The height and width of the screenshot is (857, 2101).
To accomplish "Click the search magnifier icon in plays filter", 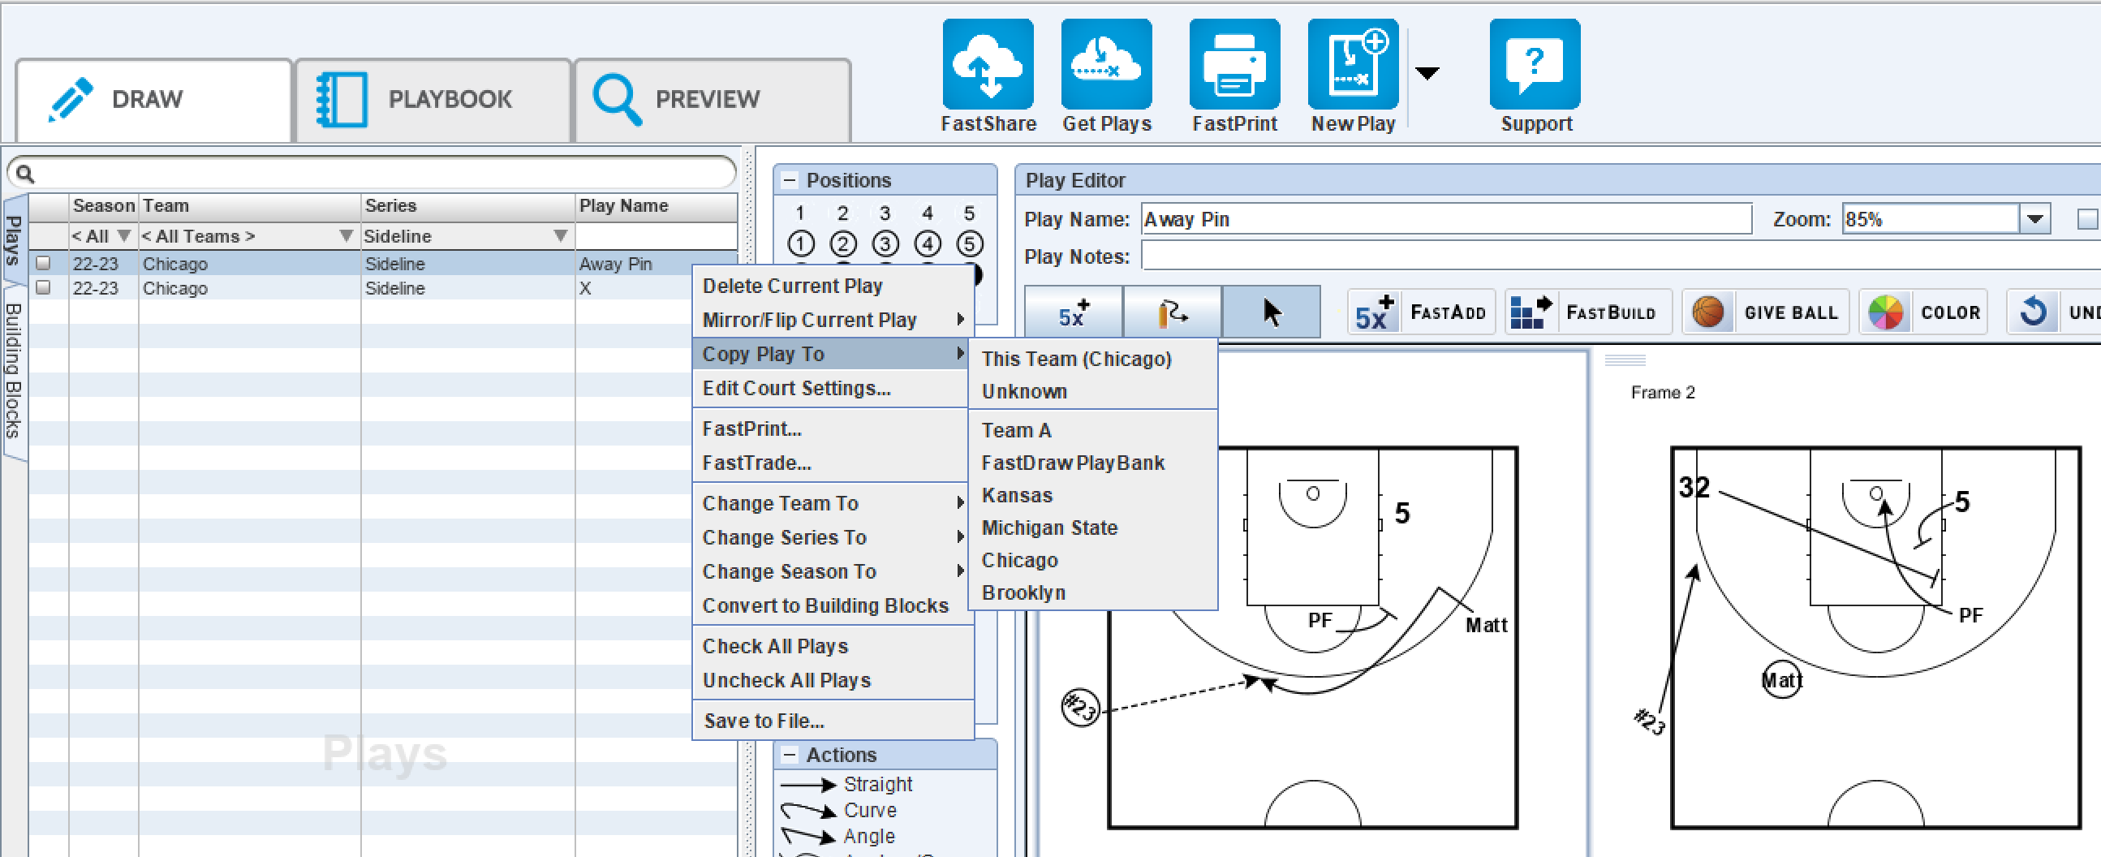I will (x=25, y=174).
